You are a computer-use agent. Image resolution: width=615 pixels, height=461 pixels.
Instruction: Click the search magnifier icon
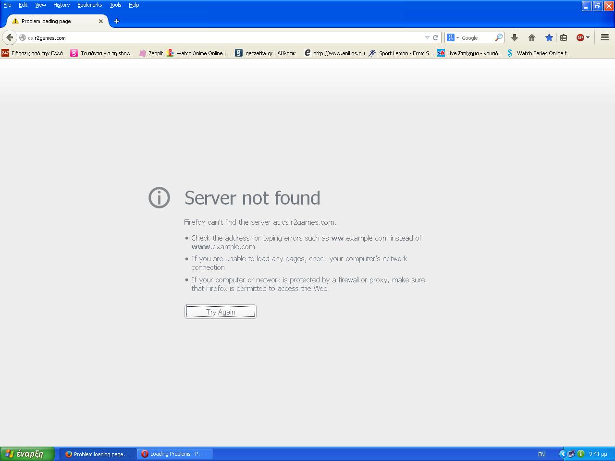coord(499,37)
